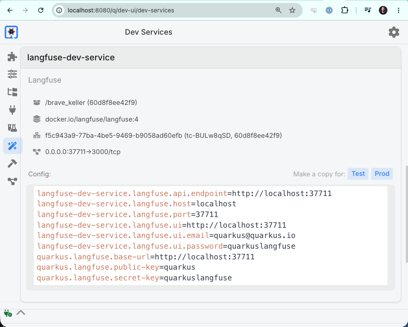408x327 pixels.
Task: Open Endpoints plug icon in sidebar
Action: (x=12, y=110)
